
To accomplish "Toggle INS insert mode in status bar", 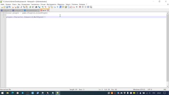I will (x=165, y=89).
